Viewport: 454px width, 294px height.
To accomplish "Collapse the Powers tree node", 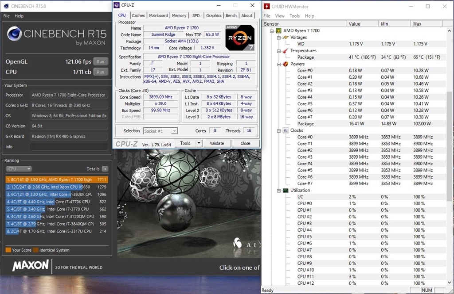I will (x=278, y=64).
